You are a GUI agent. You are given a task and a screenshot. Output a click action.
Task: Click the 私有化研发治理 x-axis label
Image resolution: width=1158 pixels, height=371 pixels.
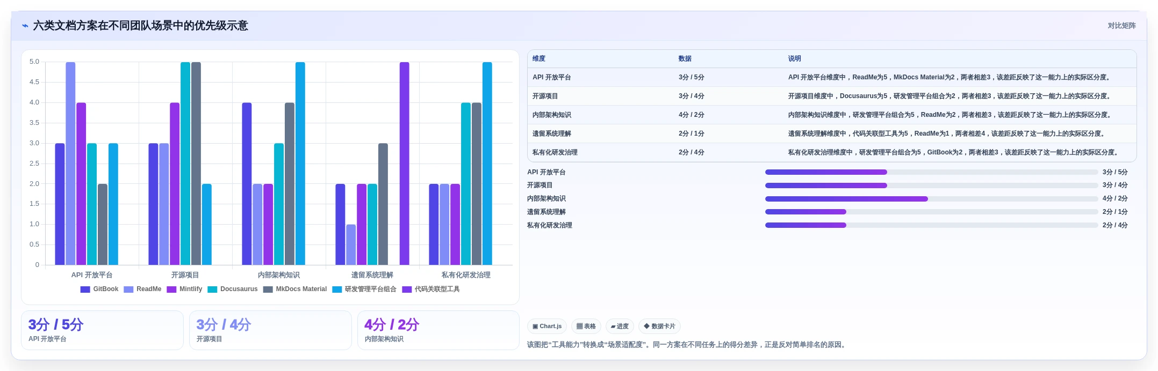pyautogui.click(x=466, y=275)
